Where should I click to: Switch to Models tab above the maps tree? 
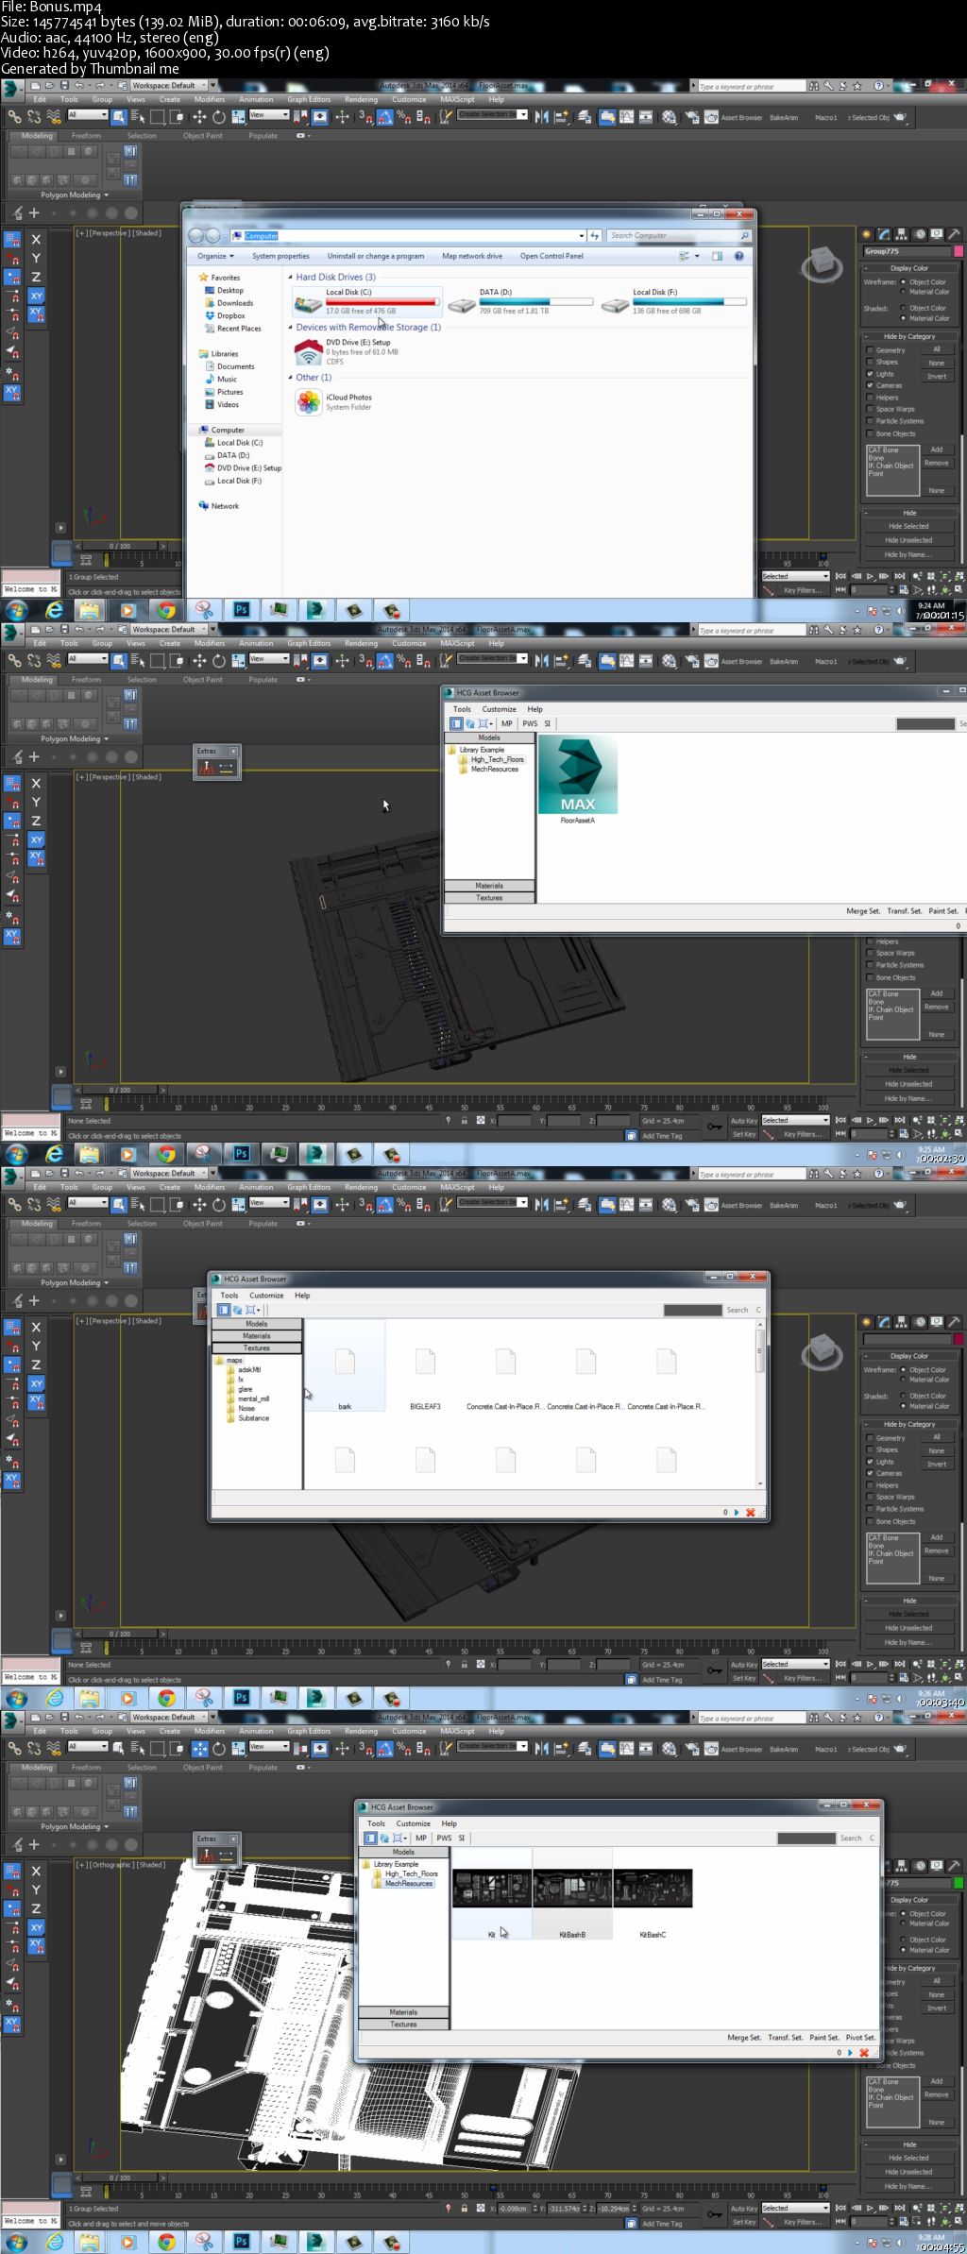[257, 1324]
